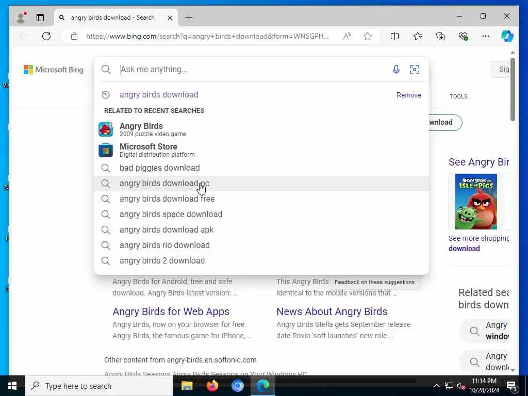The height and width of the screenshot is (396, 528).
Task: Go to Microsoft Bing home logo
Action: [x=54, y=70]
